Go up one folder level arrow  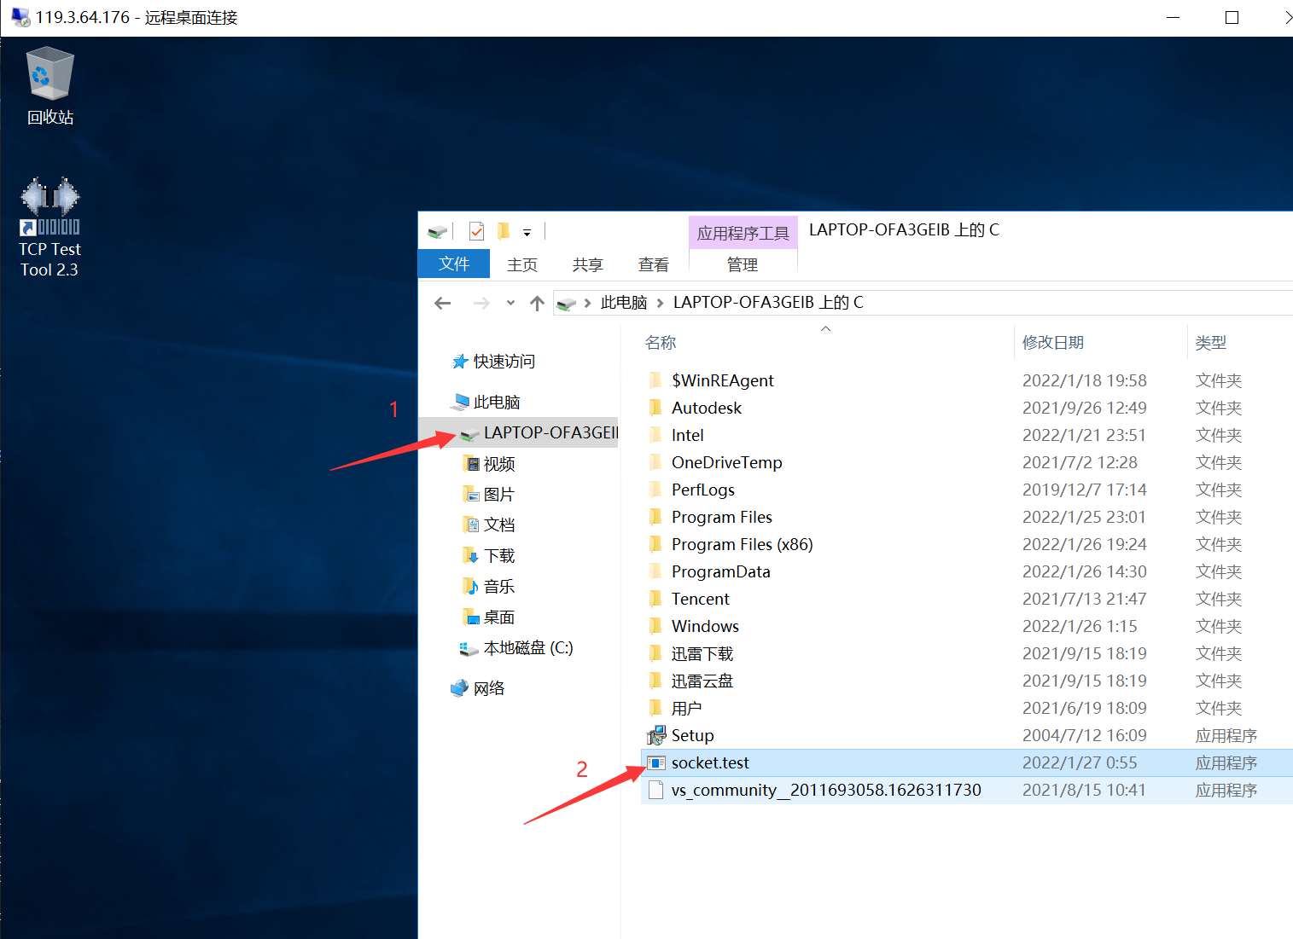click(x=537, y=303)
